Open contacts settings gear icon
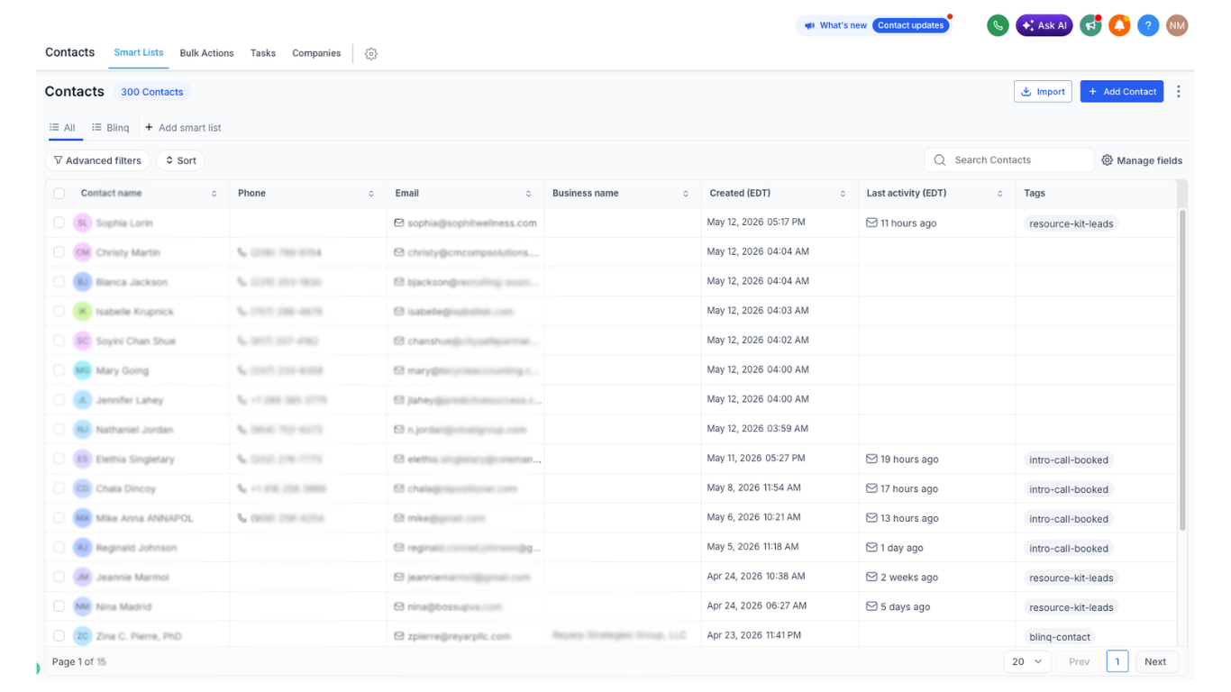Viewport: 1231px width, 692px height. pyautogui.click(x=371, y=54)
